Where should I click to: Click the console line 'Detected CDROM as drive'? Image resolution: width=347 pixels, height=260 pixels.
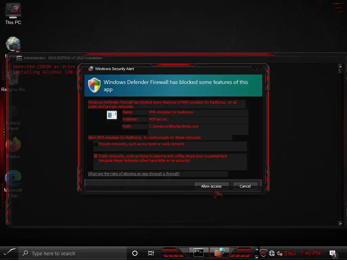(44, 66)
